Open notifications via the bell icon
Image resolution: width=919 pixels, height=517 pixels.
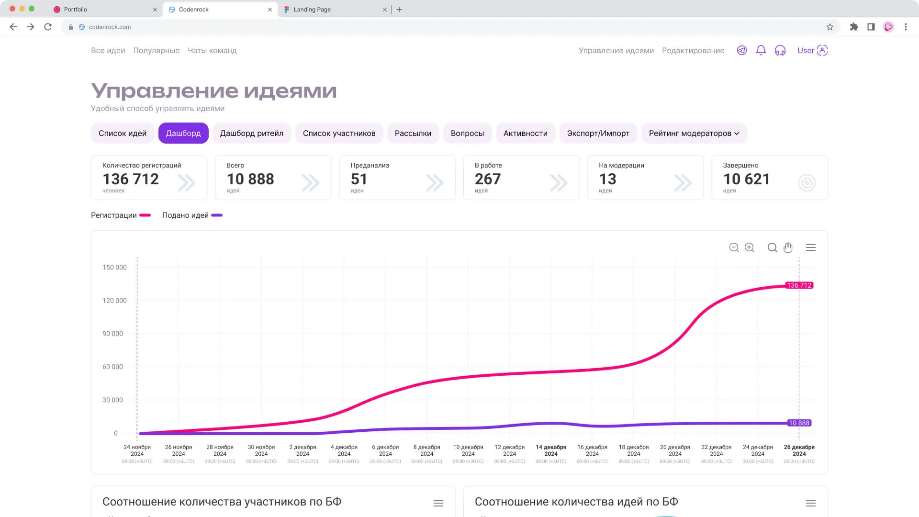click(x=761, y=50)
